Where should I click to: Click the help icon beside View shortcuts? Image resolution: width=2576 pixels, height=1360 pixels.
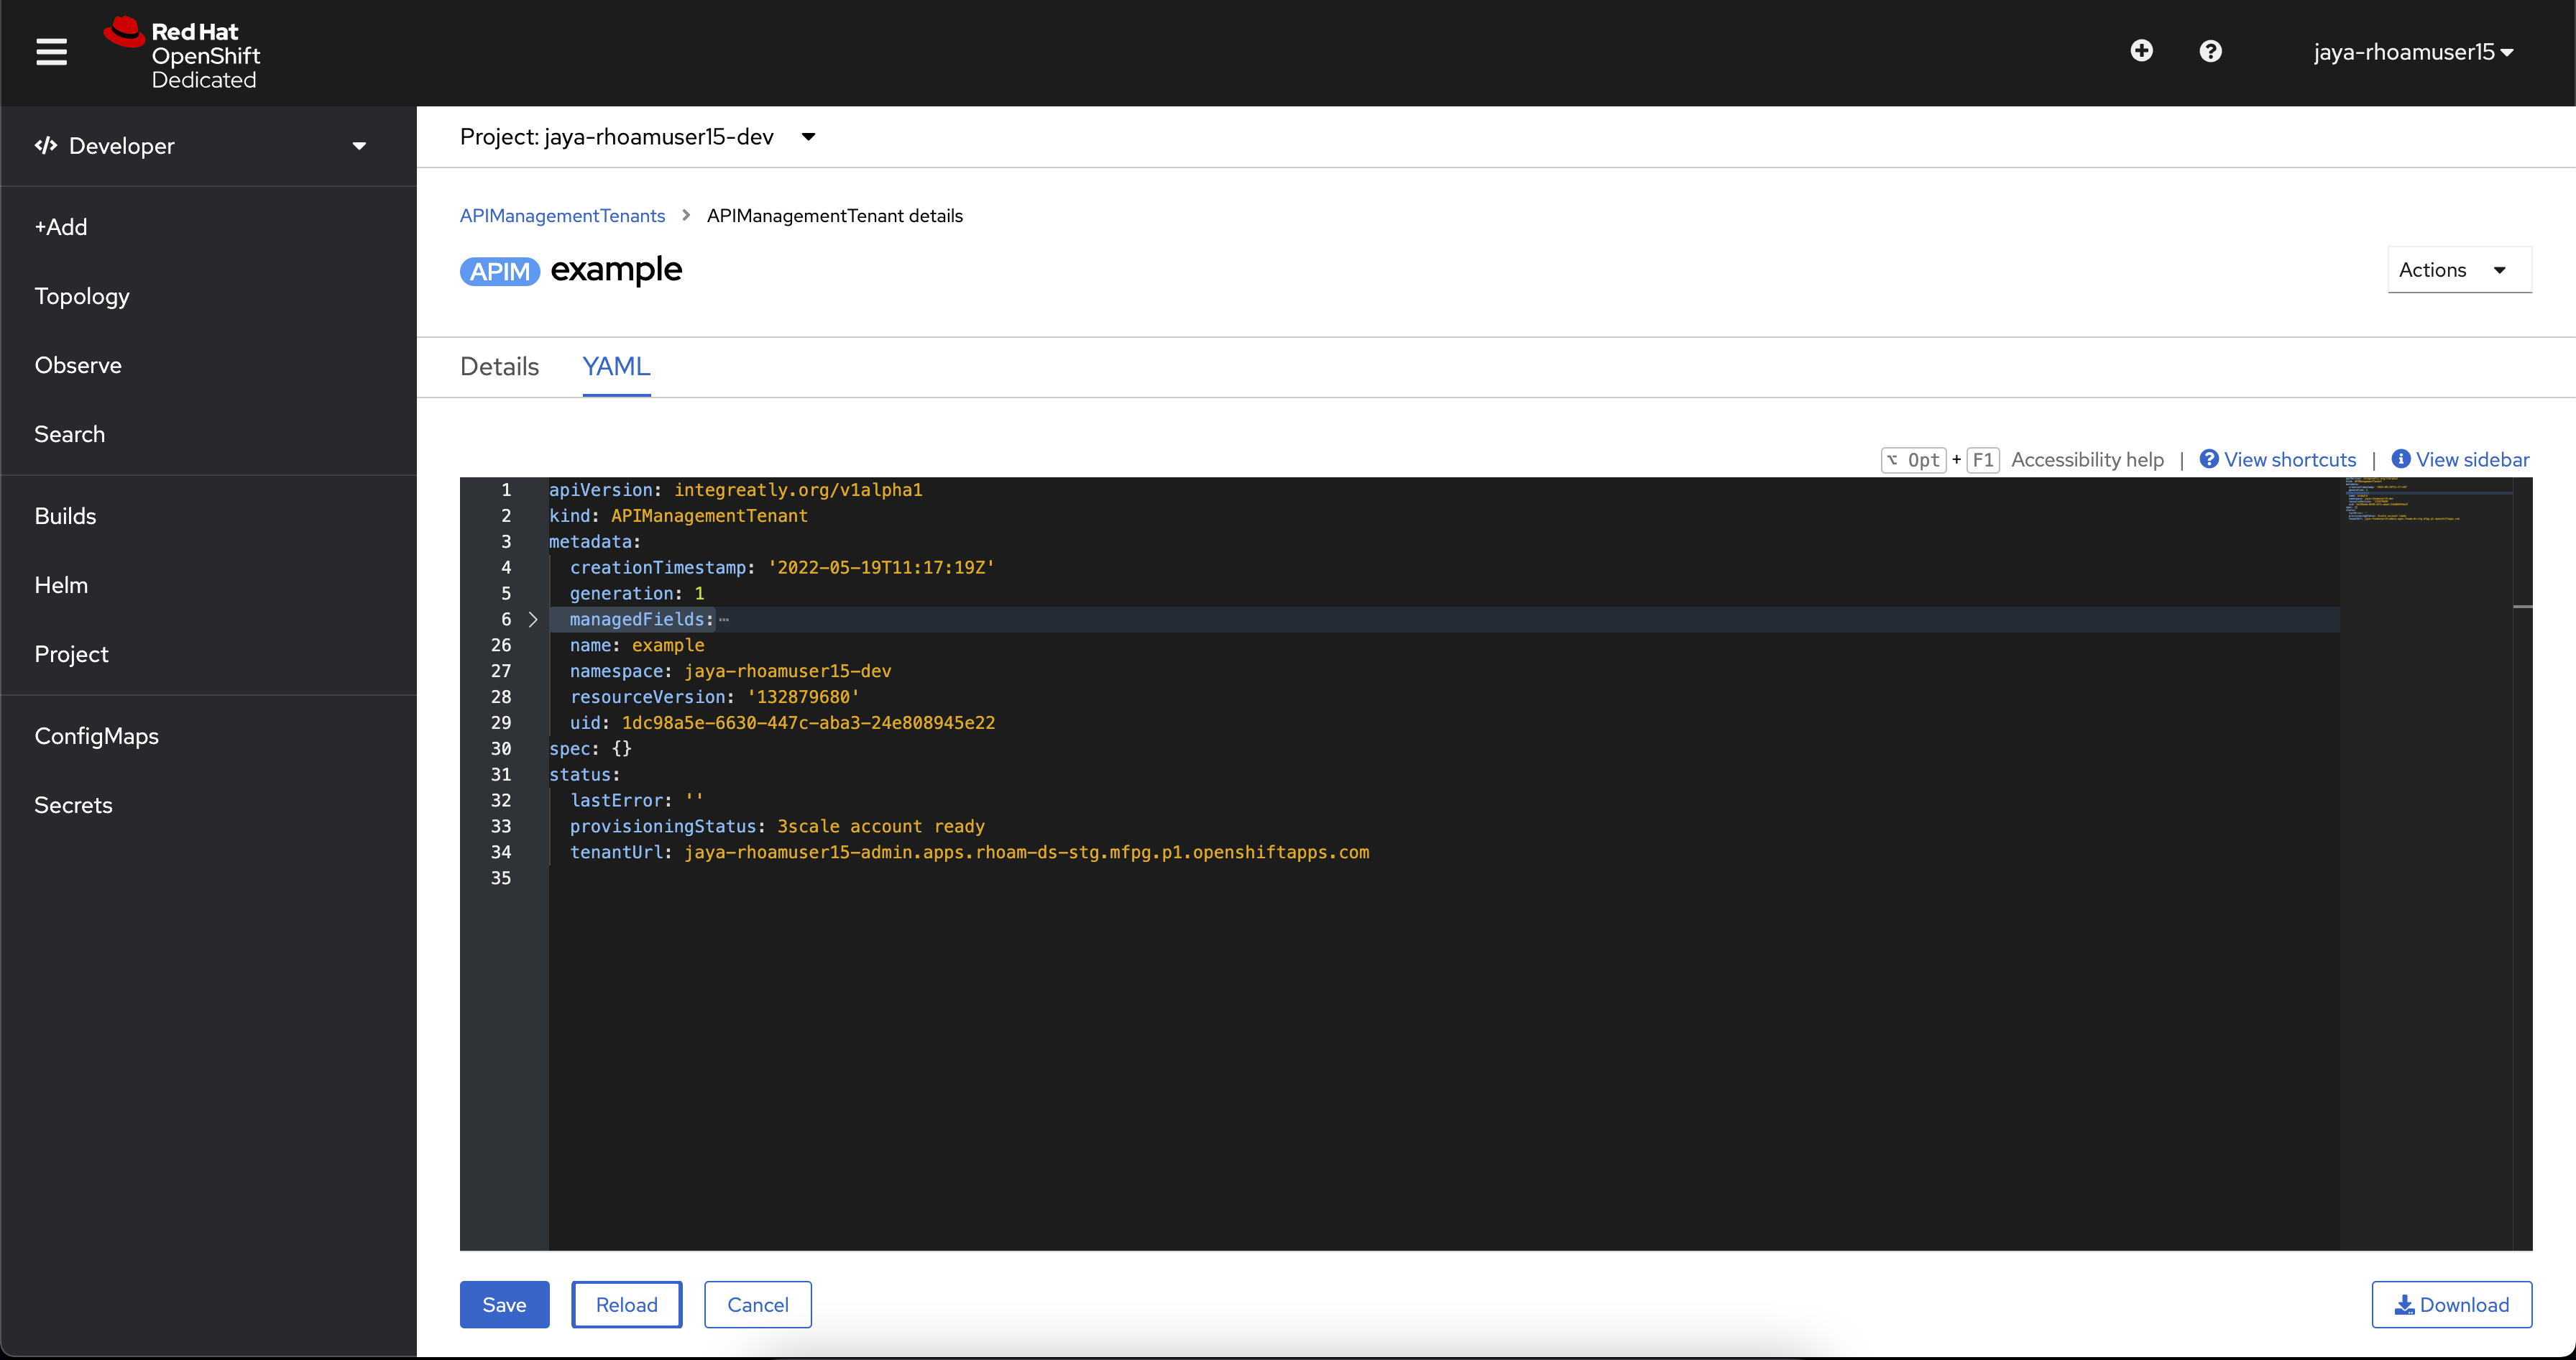[x=2208, y=459]
